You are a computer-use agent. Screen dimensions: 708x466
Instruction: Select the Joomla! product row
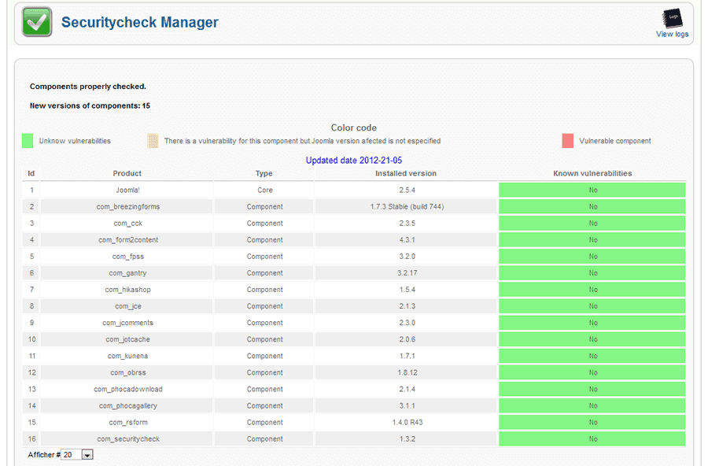point(353,190)
